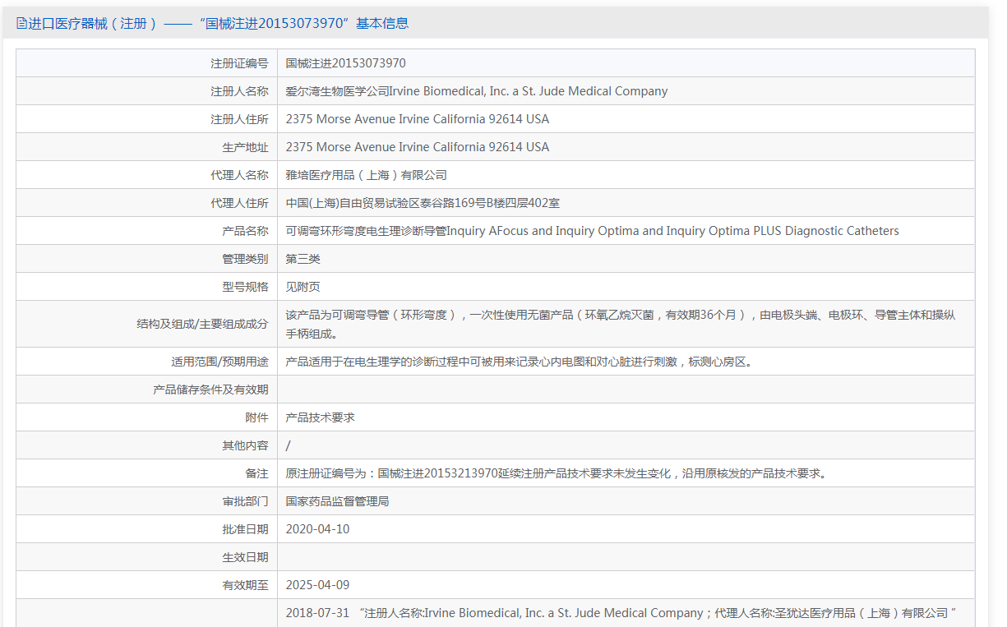
Task: Click the 产品储存条件及有效期 label
Action: (x=210, y=390)
